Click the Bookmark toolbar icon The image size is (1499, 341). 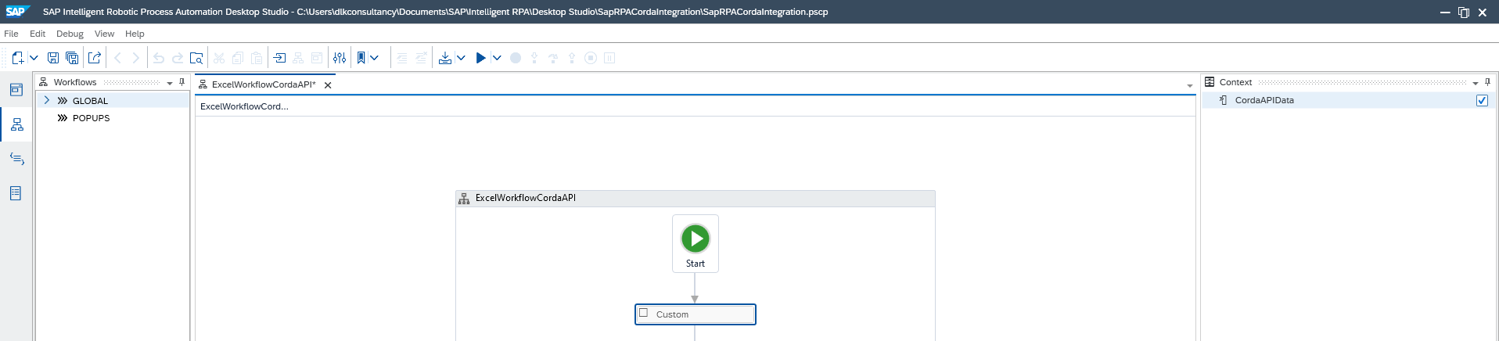[361, 58]
